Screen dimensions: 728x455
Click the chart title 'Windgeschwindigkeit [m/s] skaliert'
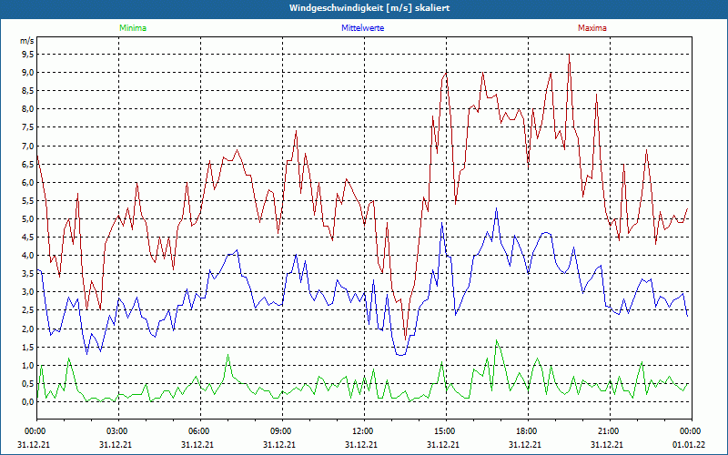pos(369,8)
